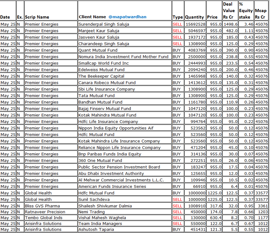Click quantity 4083769 cell
Image resolution: width=270 pixels, height=233 pixels.
click(x=195, y=50)
